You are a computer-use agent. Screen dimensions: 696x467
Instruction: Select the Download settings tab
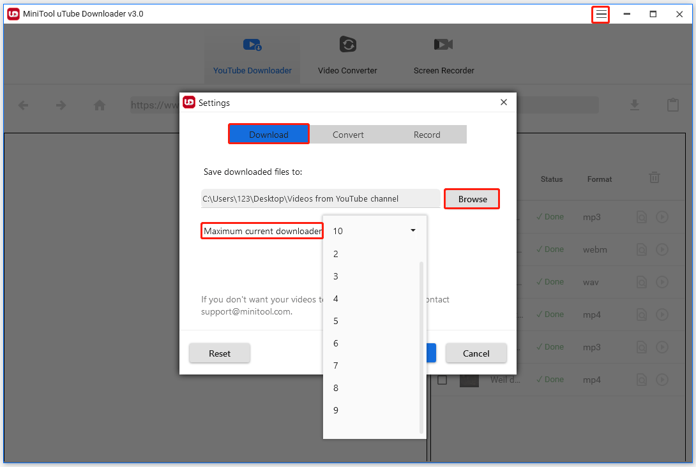[x=269, y=135]
